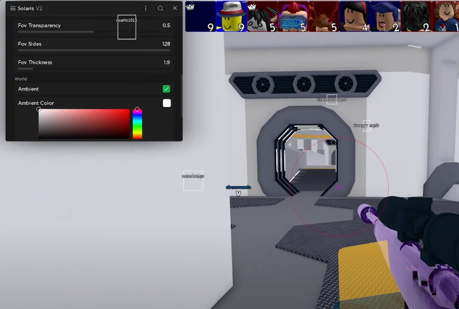Adjust the Fov Sides slider
This screenshot has height=309, width=459.
[94, 50]
